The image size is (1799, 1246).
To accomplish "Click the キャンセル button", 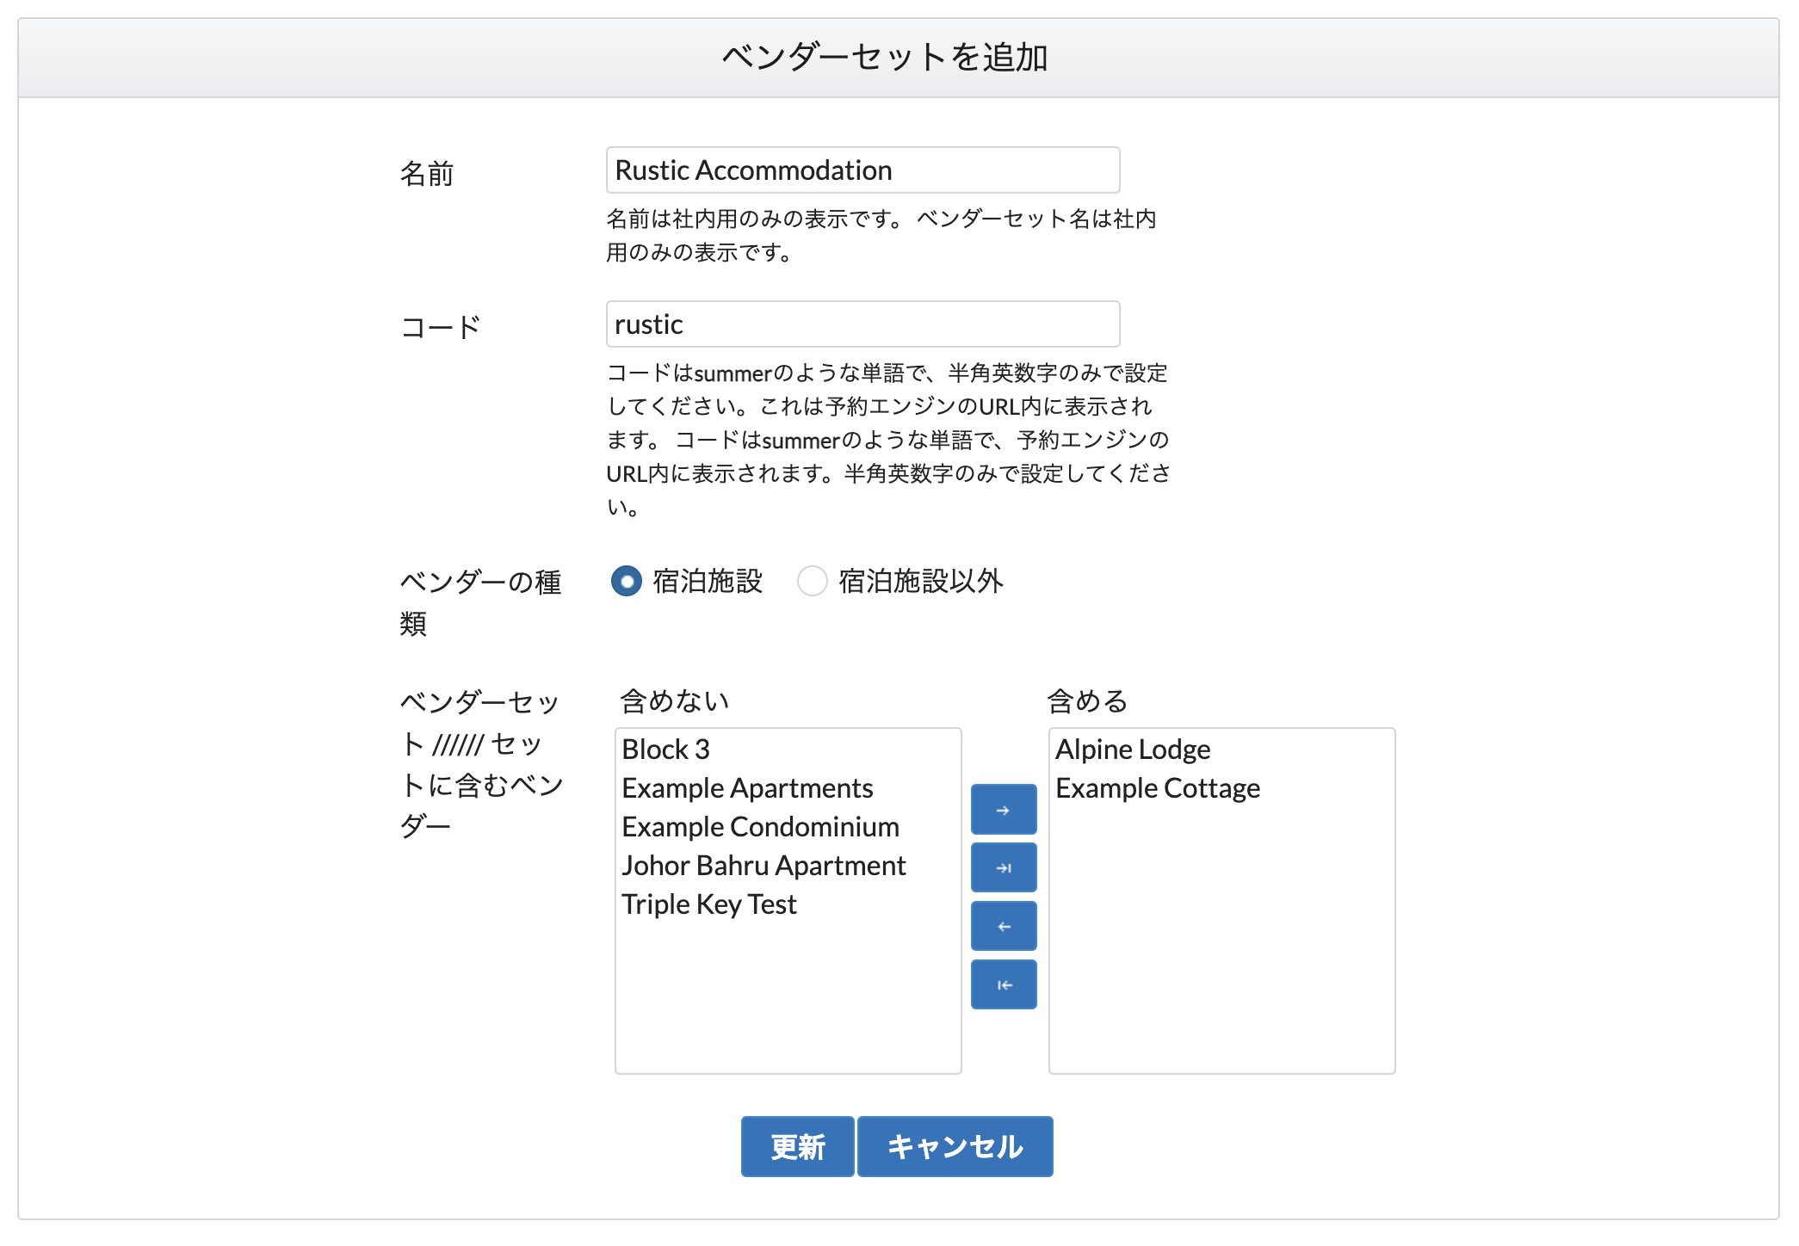I will coord(955,1146).
